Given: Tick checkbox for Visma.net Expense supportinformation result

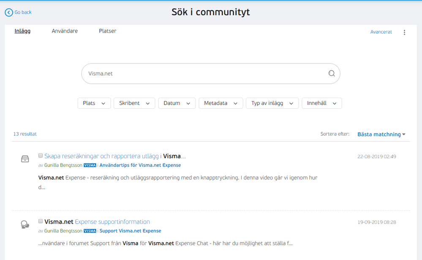Looking at the screenshot, I should point(41,221).
